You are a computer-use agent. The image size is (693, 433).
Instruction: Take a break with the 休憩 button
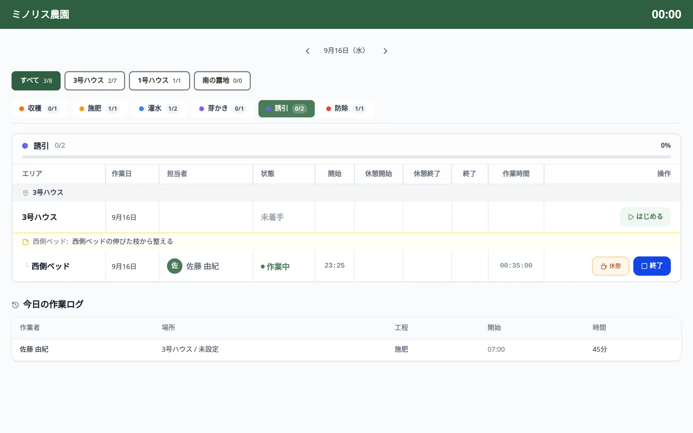pyautogui.click(x=610, y=266)
